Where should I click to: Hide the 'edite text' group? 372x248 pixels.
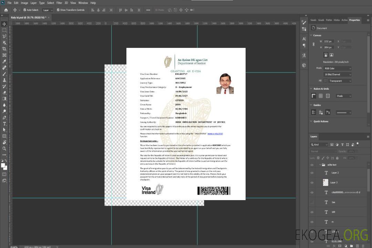tap(312, 165)
